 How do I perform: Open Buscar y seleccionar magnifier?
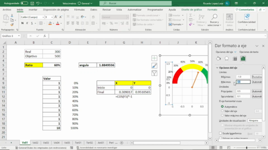[214, 20]
